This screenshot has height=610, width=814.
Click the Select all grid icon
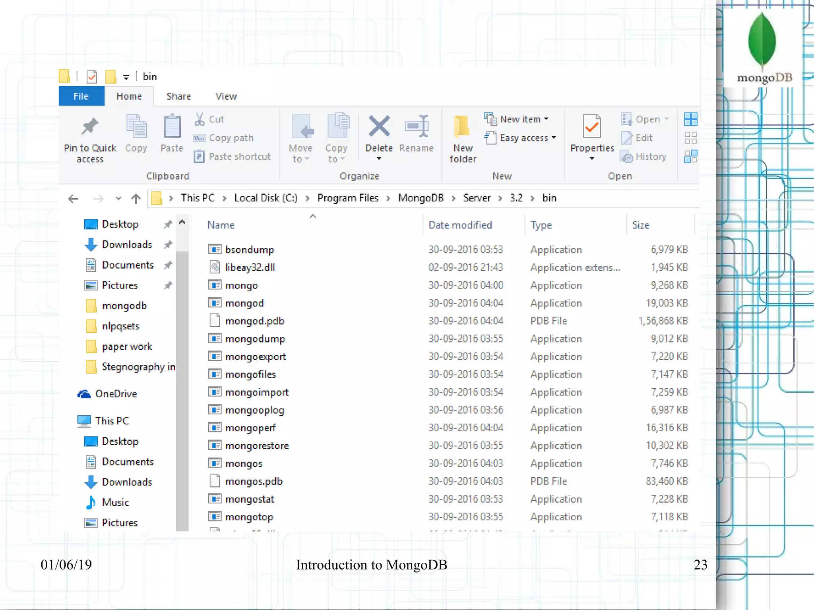tap(690, 119)
